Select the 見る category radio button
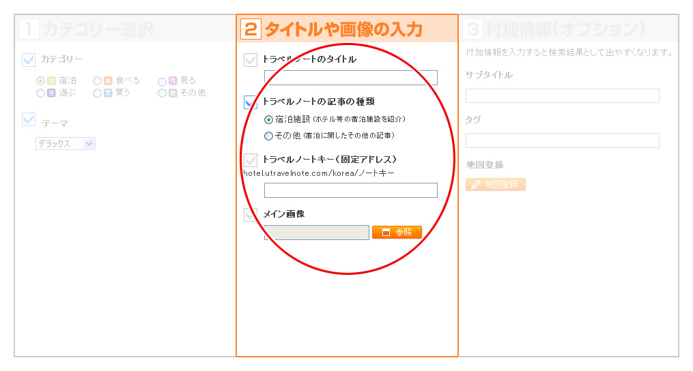The width and height of the screenshot is (693, 371). (x=162, y=81)
